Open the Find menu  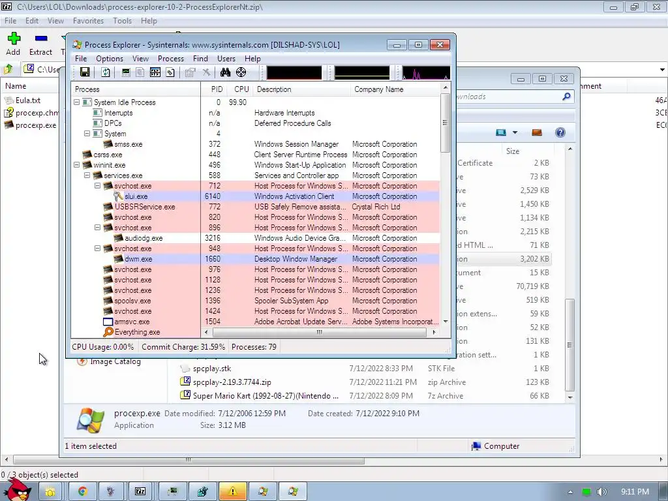pyautogui.click(x=200, y=58)
